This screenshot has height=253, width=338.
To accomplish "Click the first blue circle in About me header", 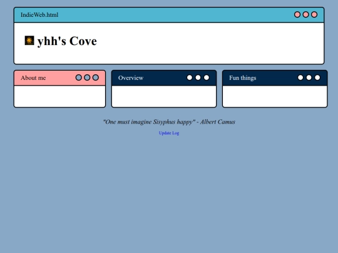I will [79, 77].
